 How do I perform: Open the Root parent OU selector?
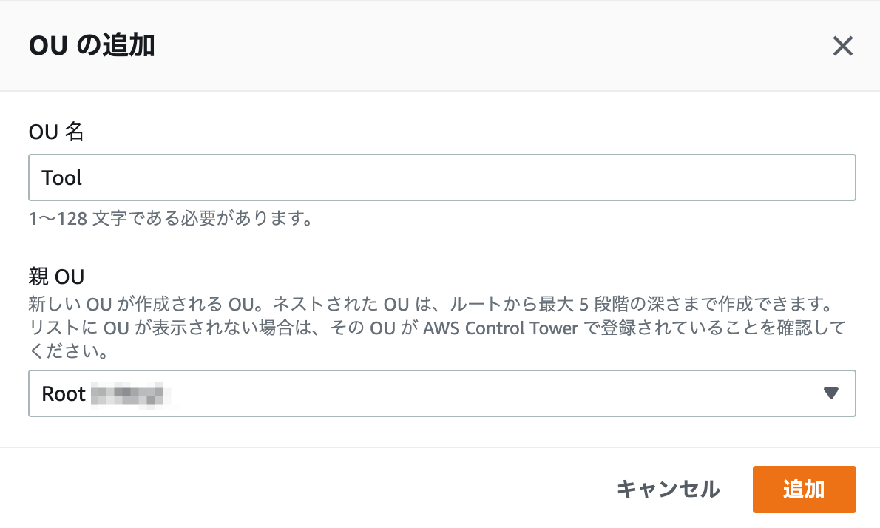[442, 393]
